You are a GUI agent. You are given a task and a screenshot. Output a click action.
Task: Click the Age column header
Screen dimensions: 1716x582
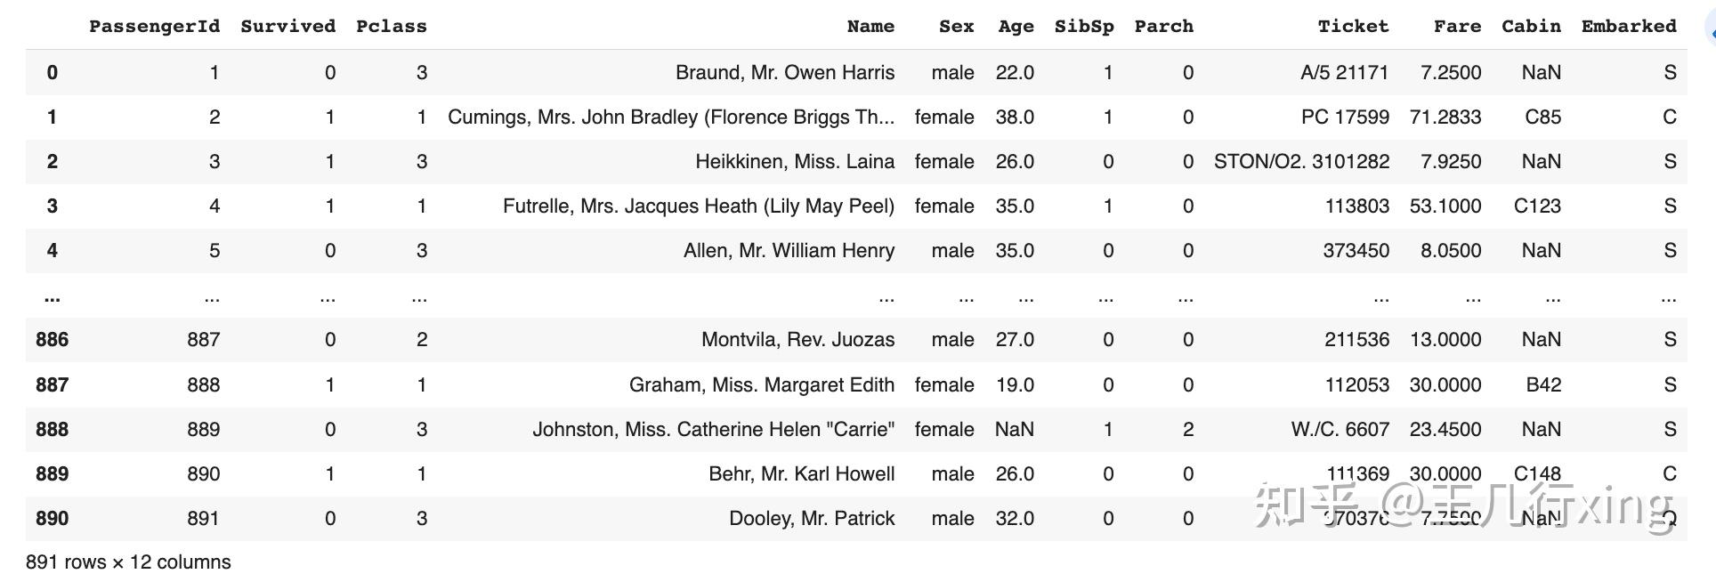(1016, 26)
